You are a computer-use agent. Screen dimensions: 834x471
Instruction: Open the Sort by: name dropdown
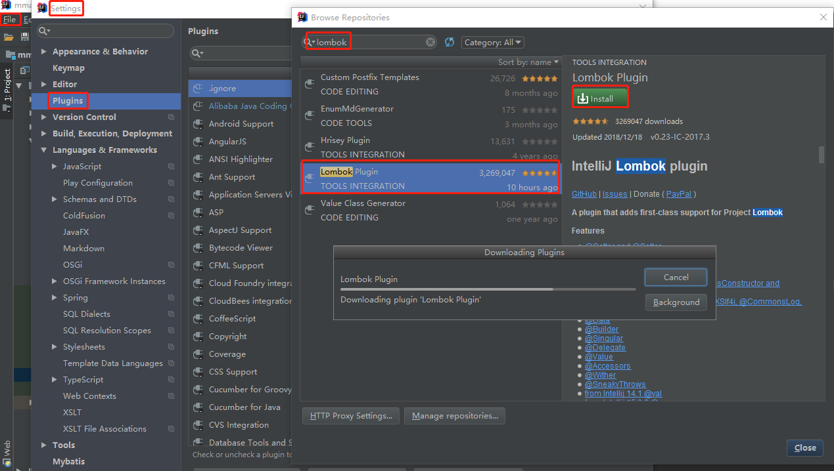point(528,62)
